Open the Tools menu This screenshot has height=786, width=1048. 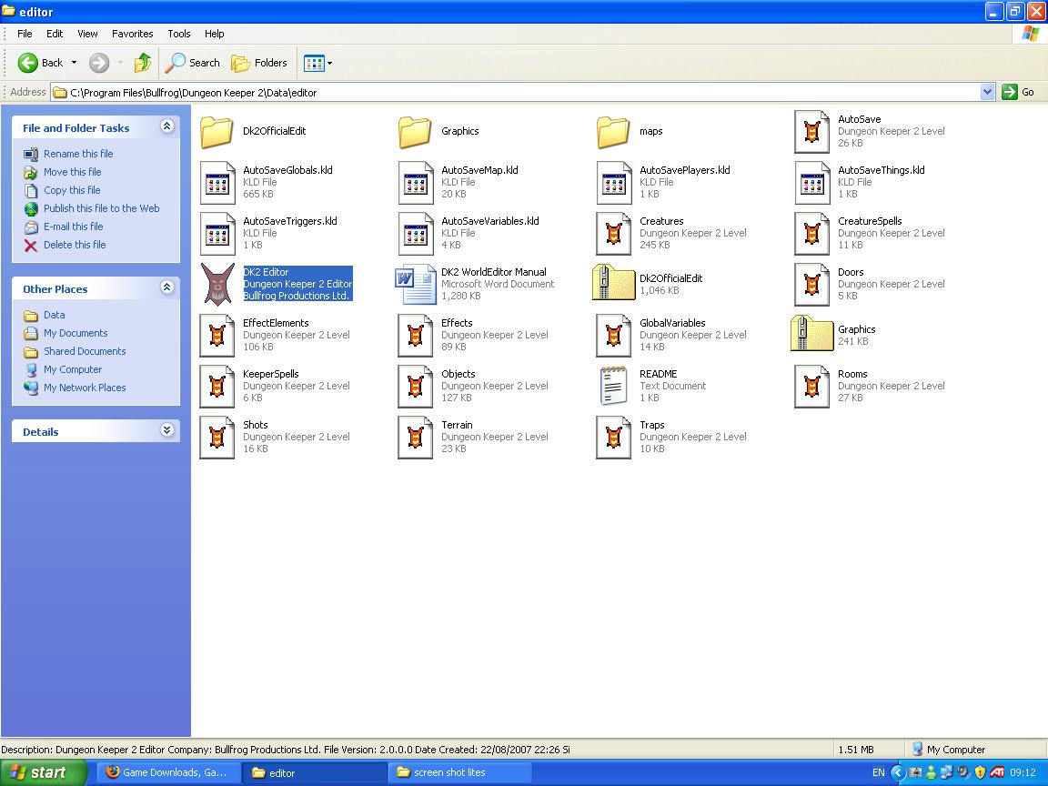coord(178,34)
